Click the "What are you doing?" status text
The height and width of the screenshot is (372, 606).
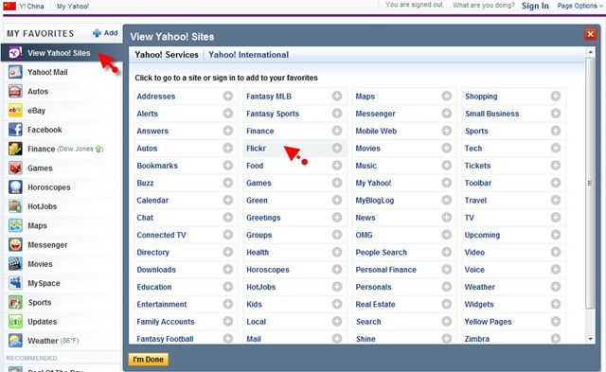coord(484,6)
